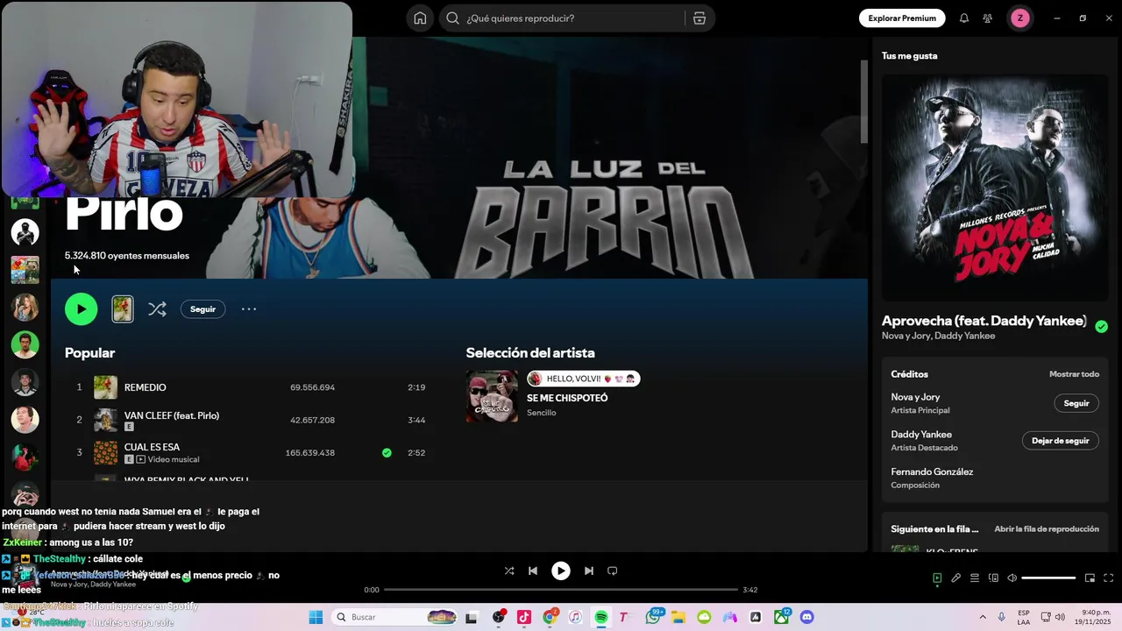Image resolution: width=1122 pixels, height=631 pixels.
Task: Skip to next track
Action: point(589,571)
